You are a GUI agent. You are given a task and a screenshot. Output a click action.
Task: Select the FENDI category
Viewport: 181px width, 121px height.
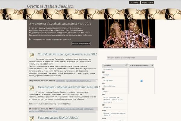pyautogui.click(x=106, y=75)
